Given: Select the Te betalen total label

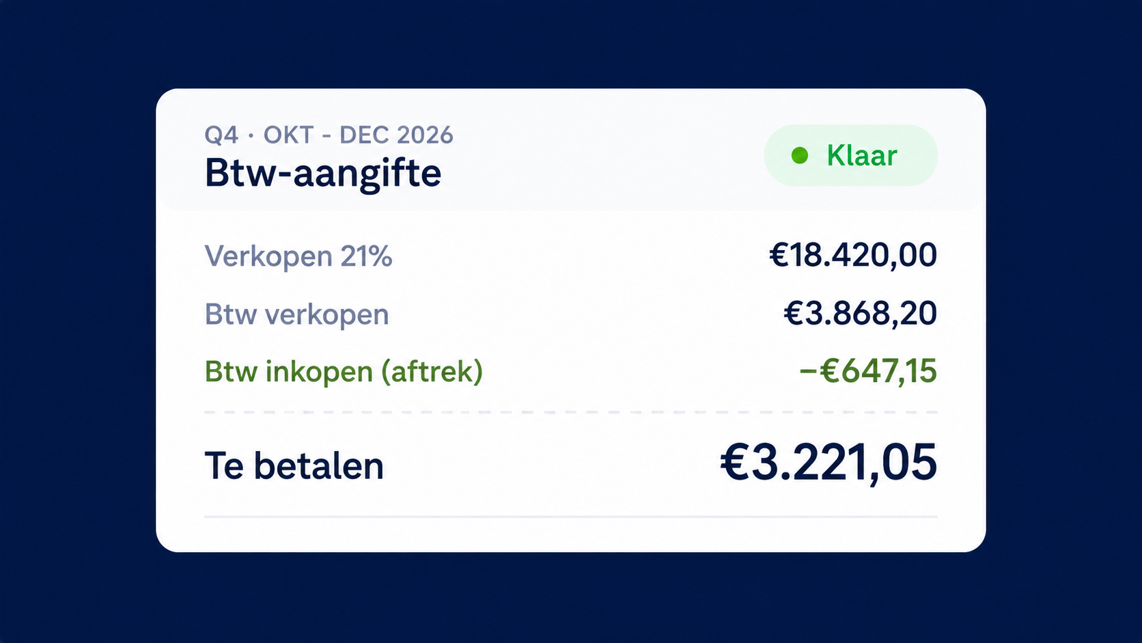Looking at the screenshot, I should pos(294,466).
